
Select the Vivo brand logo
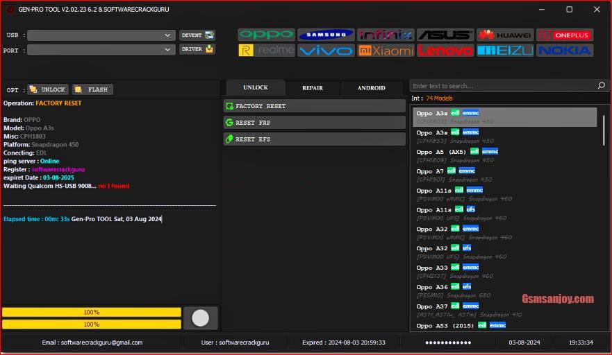[x=326, y=51]
